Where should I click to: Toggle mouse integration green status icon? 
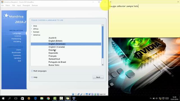tap(95, 94)
